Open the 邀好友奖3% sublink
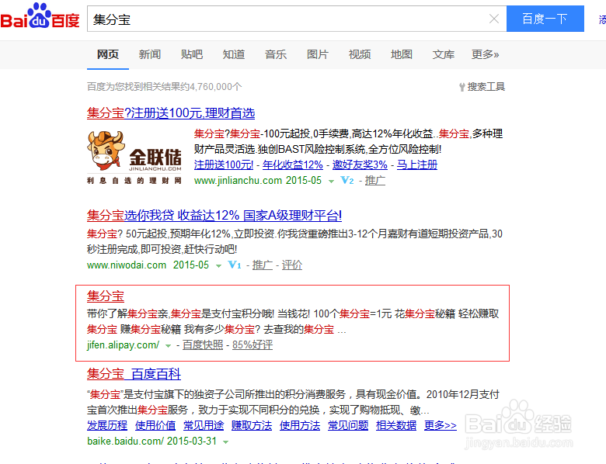Image resolution: width=606 pixels, height=464 pixels. (x=360, y=164)
